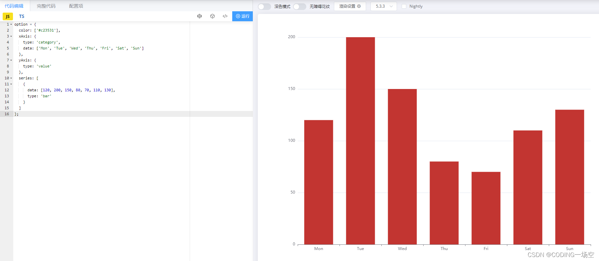
Task: Check the Nightly checkbox
Action: pyautogui.click(x=404, y=6)
